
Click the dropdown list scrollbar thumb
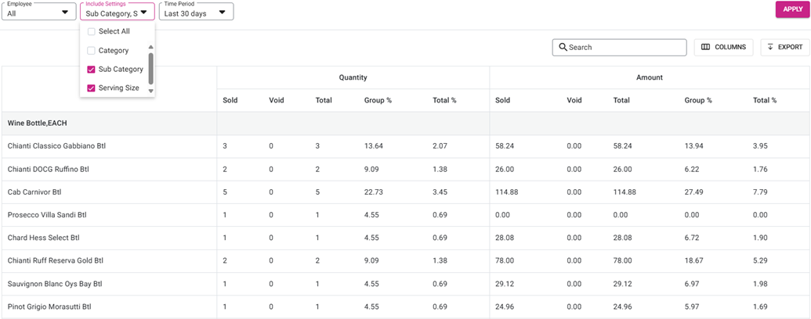[x=151, y=68]
